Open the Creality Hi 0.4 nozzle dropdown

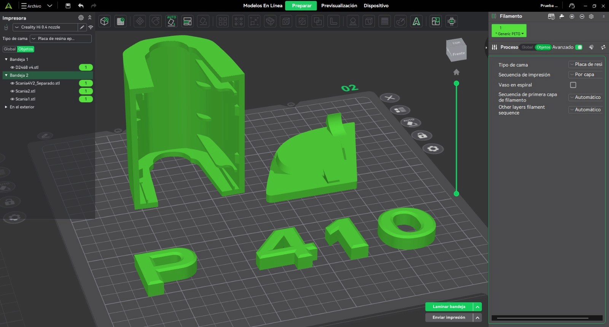[45, 27]
